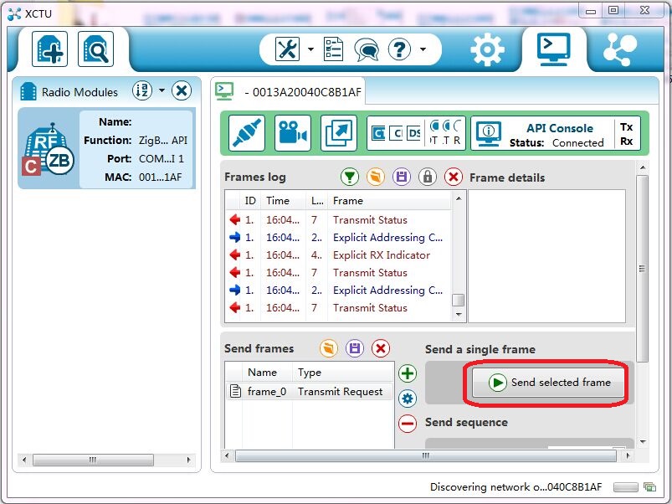Select the 0013A20040C8B1AF console tab
The image size is (672, 504).
coord(301,92)
